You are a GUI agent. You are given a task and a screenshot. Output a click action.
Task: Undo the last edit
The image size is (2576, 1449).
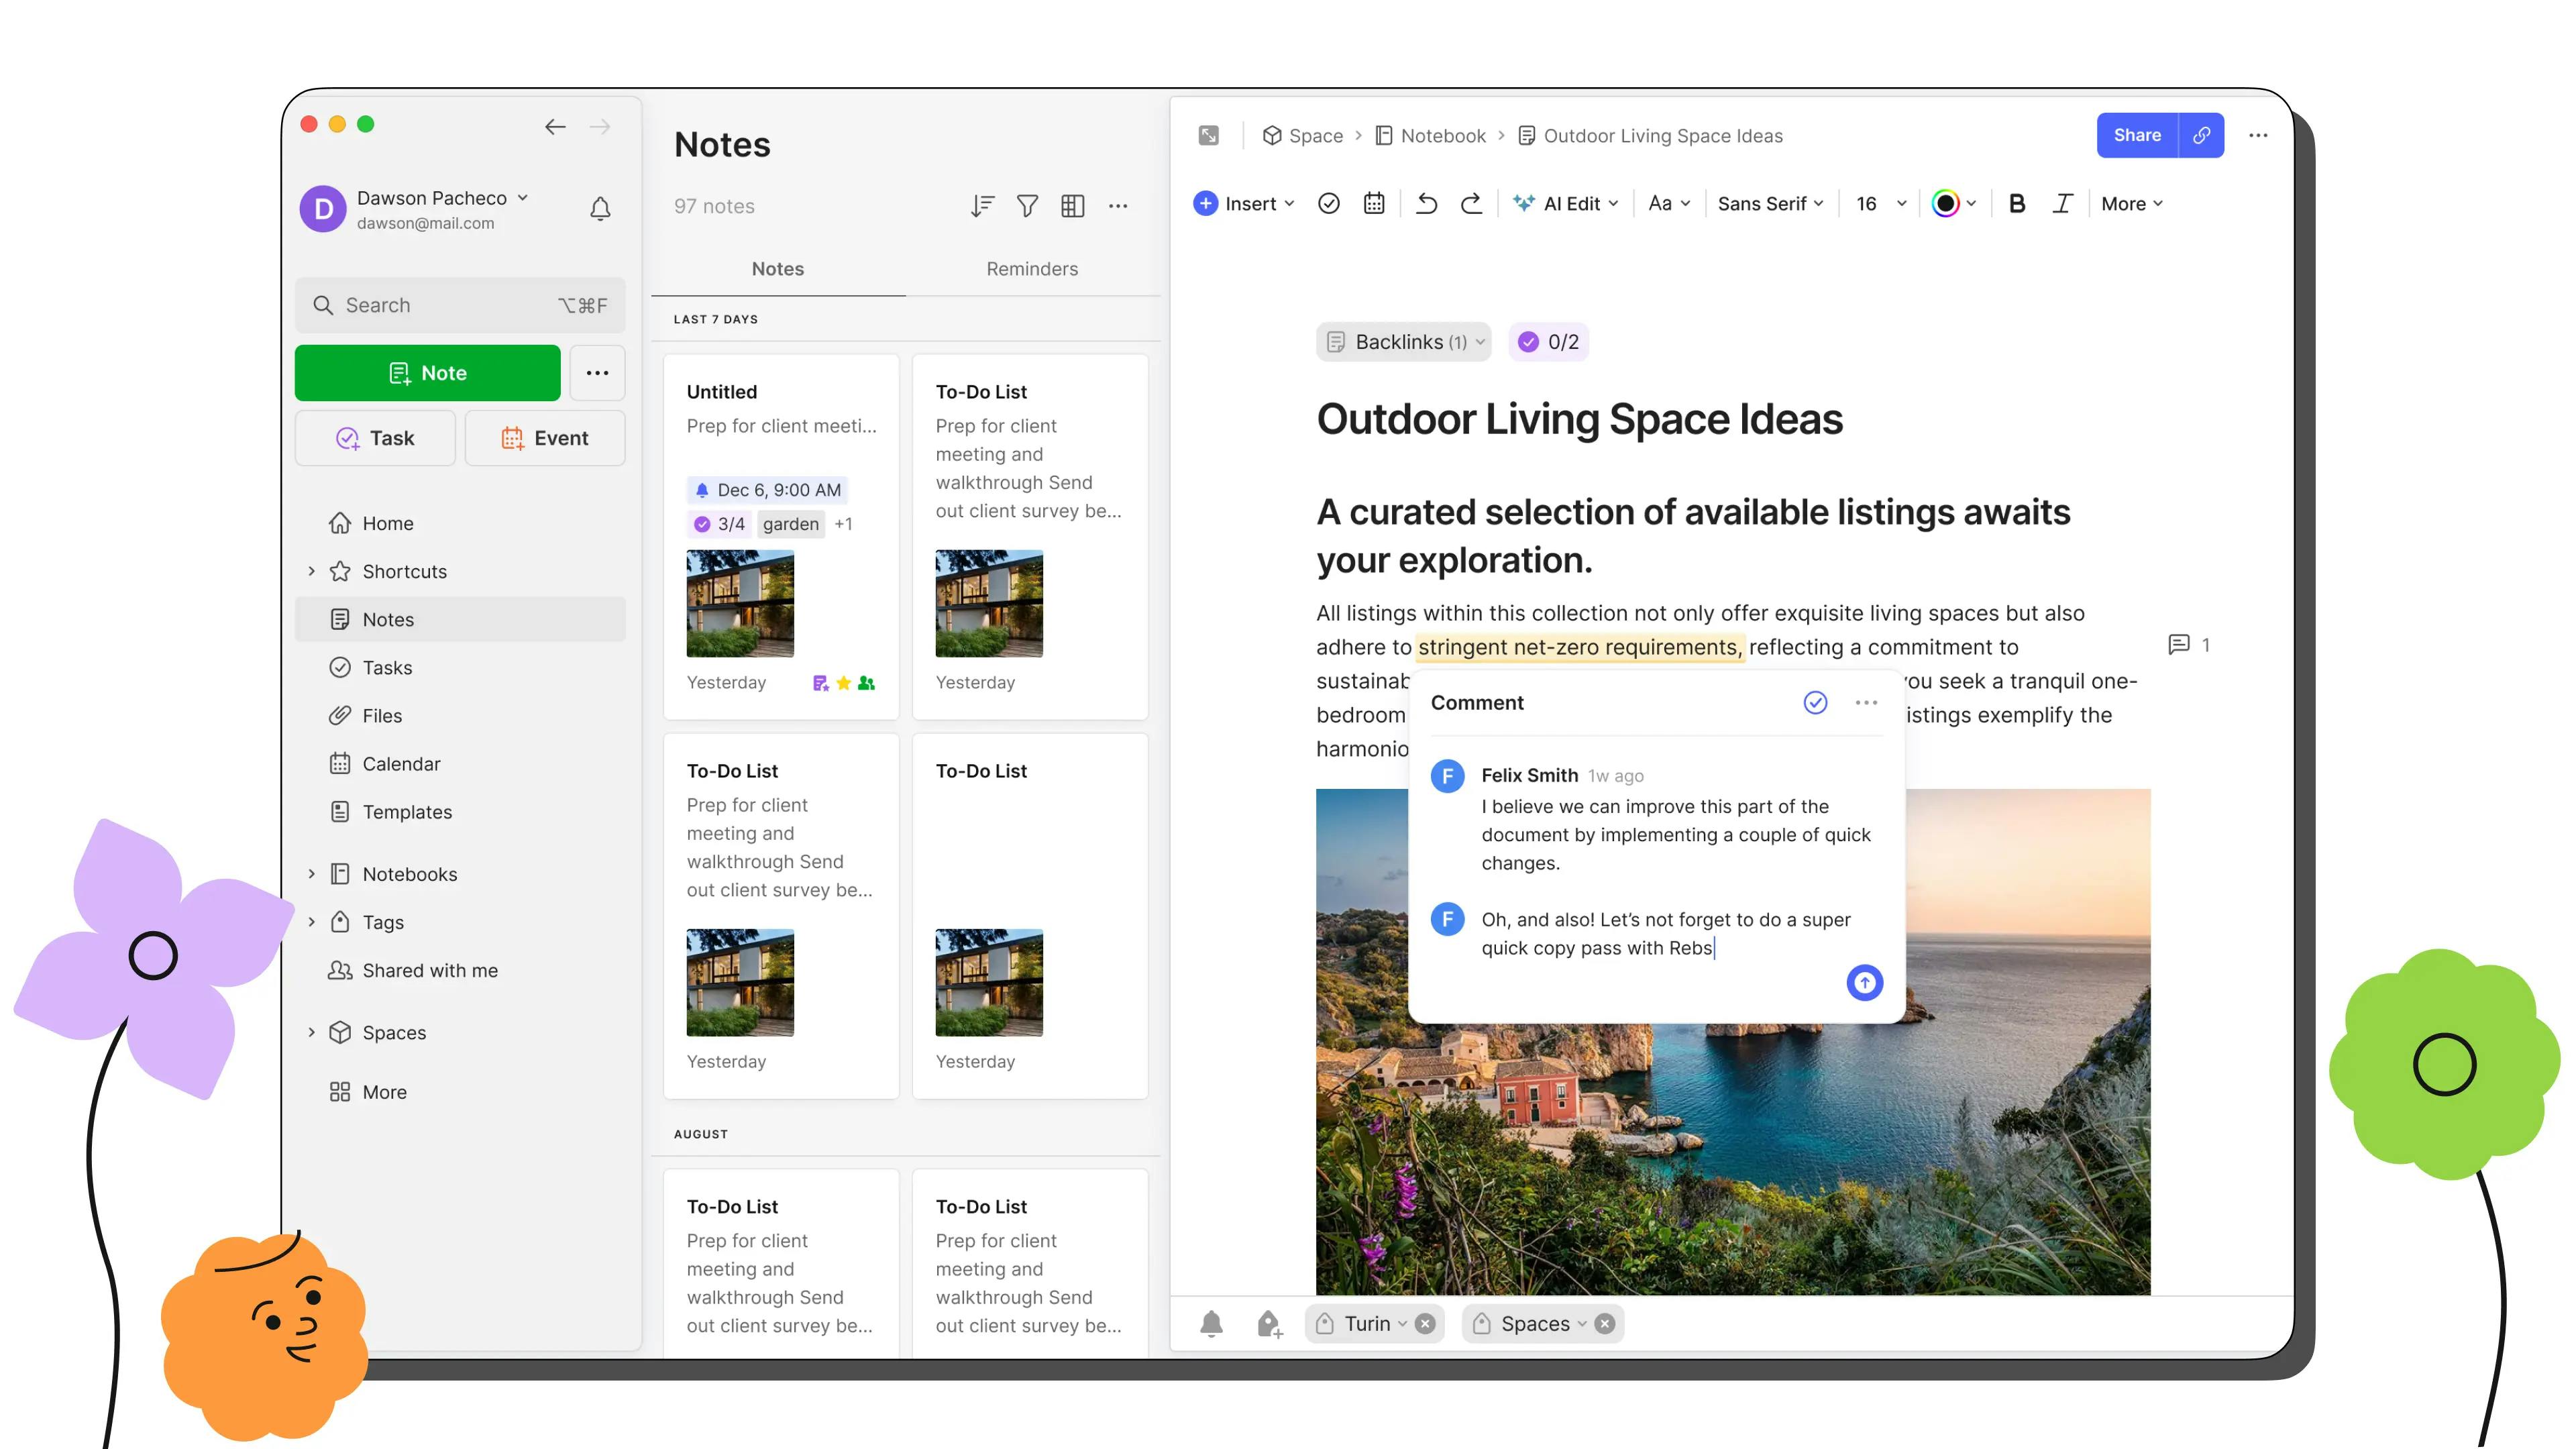tap(1427, 204)
